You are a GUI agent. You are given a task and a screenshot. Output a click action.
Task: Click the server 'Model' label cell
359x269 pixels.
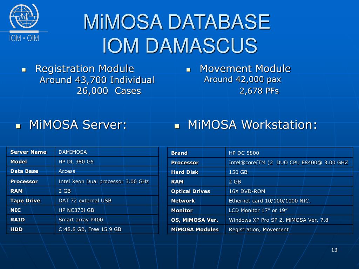31,161
